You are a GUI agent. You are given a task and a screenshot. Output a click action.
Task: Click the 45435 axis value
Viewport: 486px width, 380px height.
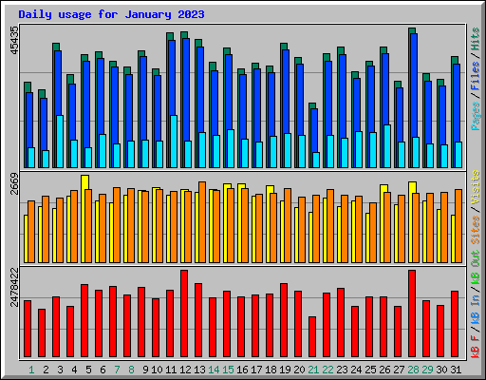pos(14,40)
